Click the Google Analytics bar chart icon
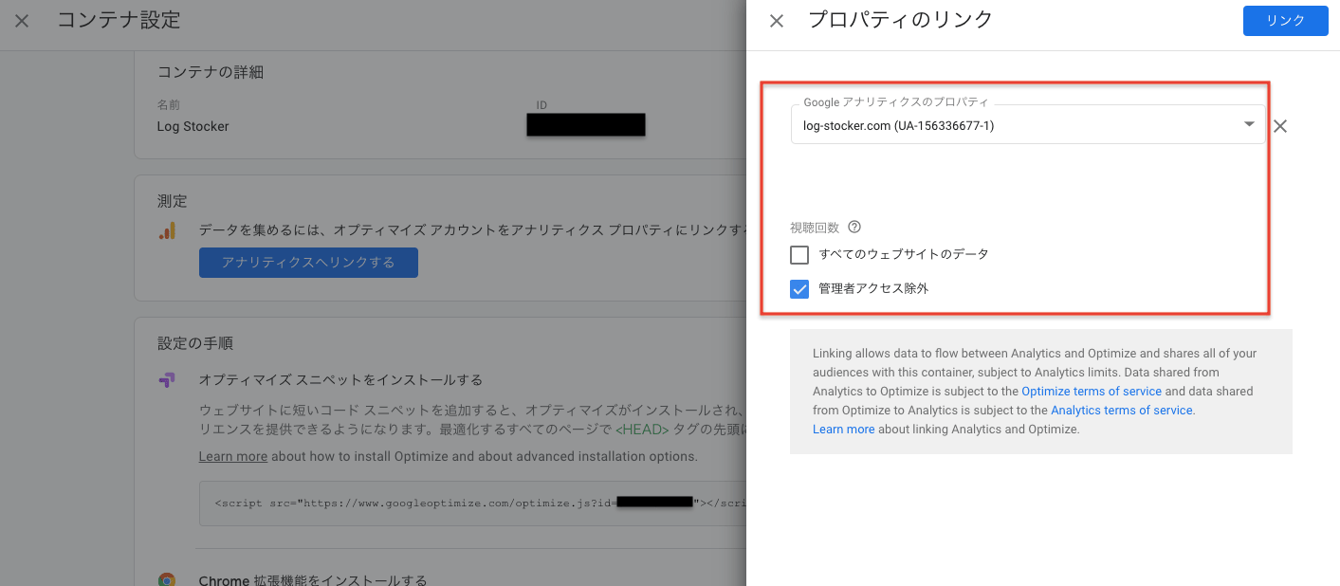The height and width of the screenshot is (586, 1340). pos(167,230)
